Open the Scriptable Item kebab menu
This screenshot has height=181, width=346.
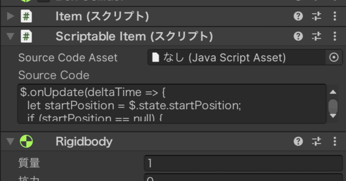tap(335, 36)
